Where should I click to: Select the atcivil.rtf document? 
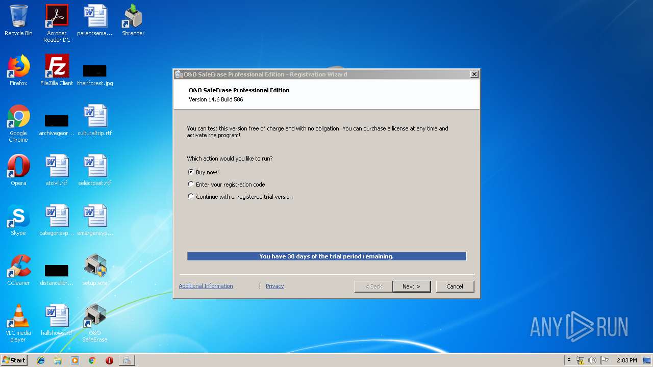coord(57,170)
